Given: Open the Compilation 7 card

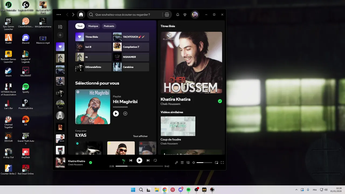Looking at the screenshot, I should click(x=131, y=47).
